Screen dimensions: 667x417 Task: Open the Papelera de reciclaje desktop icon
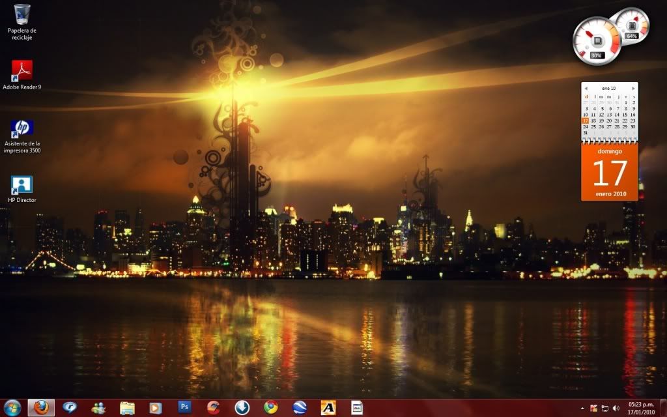point(21,14)
